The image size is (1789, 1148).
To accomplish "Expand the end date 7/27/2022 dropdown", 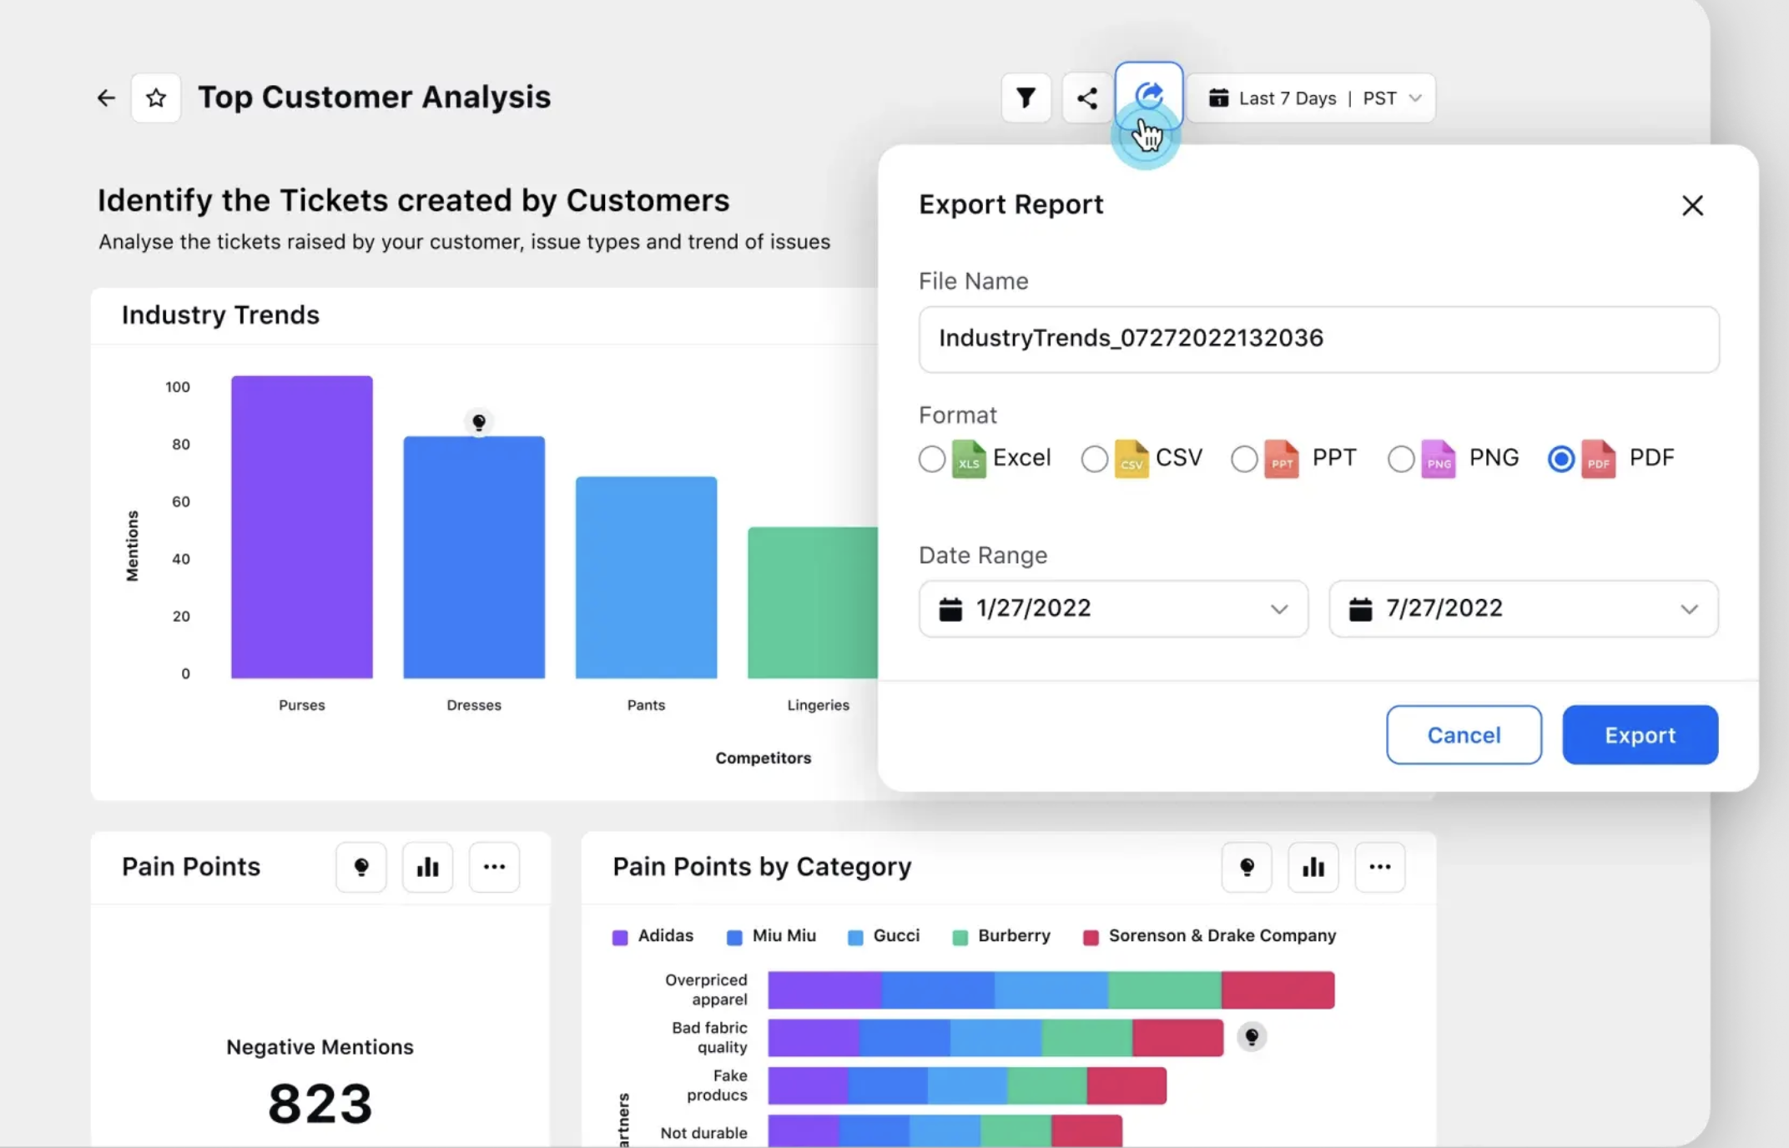I will pyautogui.click(x=1689, y=607).
